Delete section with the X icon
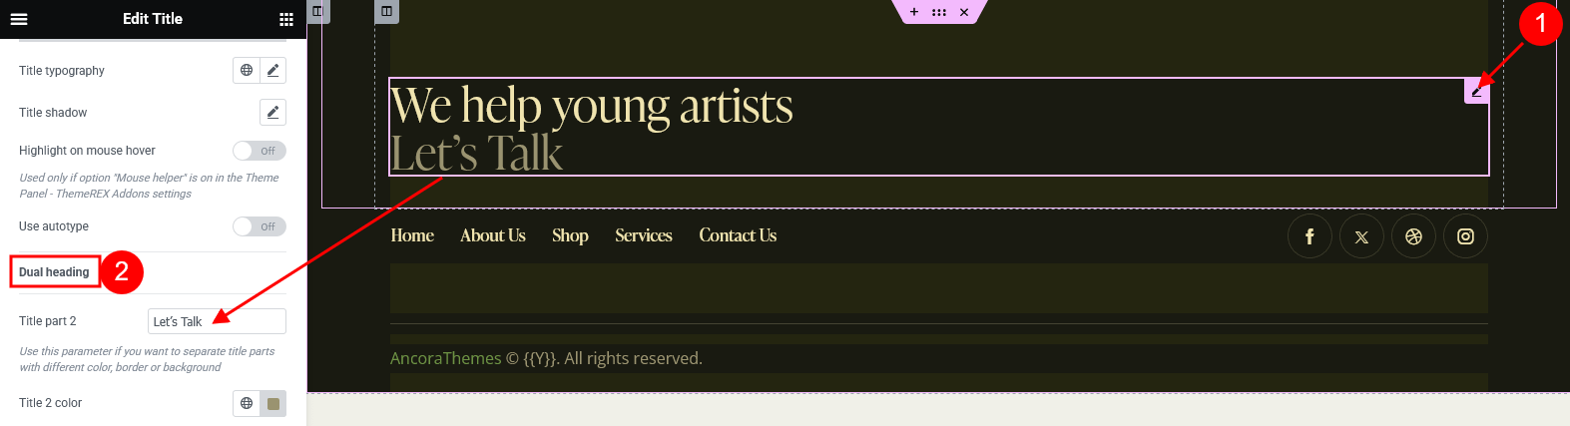The width and height of the screenshot is (1570, 426). click(x=964, y=12)
